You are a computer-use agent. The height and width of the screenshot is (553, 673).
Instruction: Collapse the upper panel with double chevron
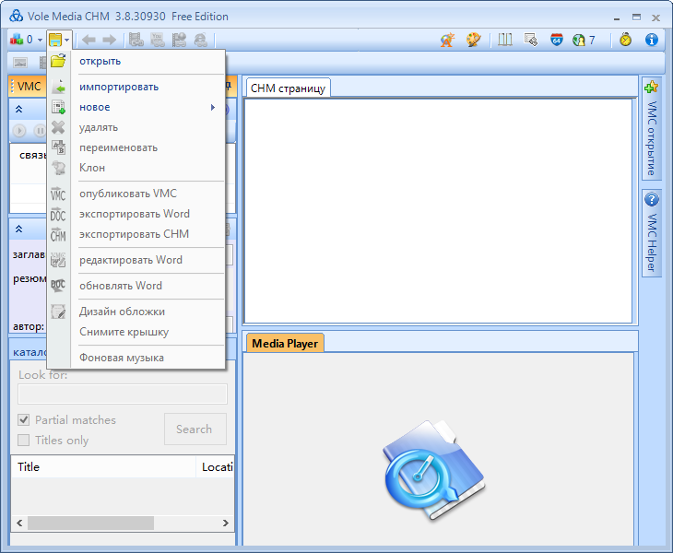click(x=18, y=109)
